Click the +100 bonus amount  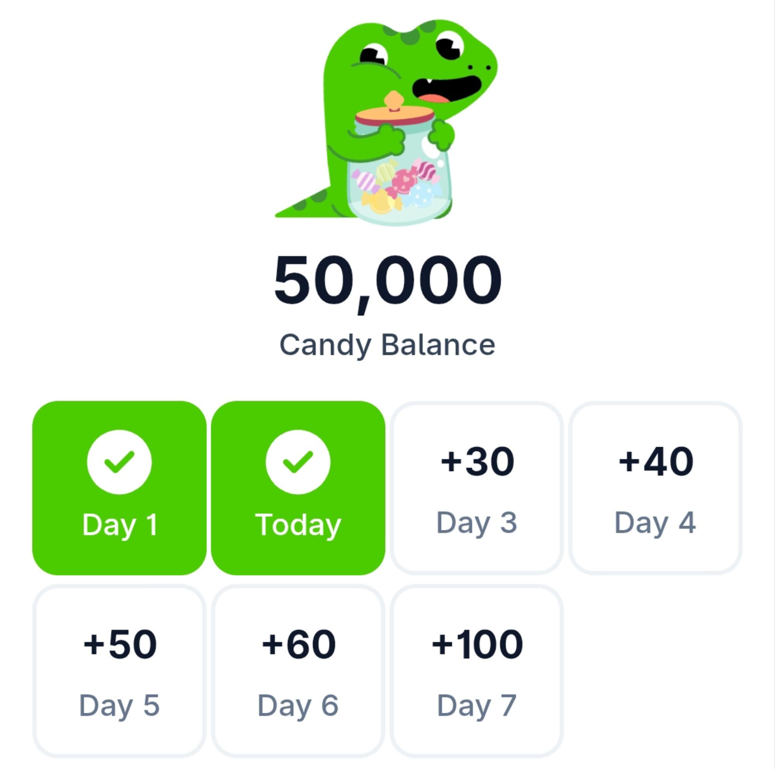[477, 645]
